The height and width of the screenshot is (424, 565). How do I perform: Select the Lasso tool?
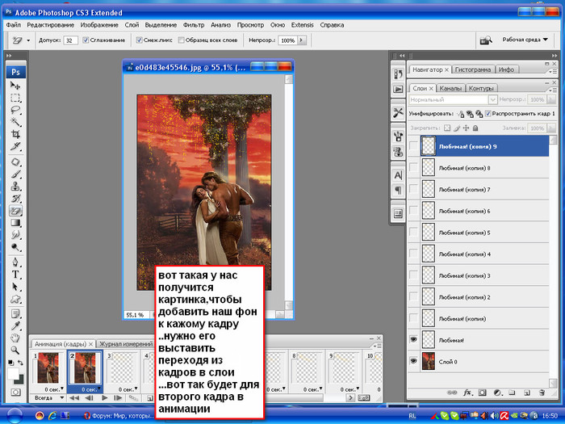(15, 110)
